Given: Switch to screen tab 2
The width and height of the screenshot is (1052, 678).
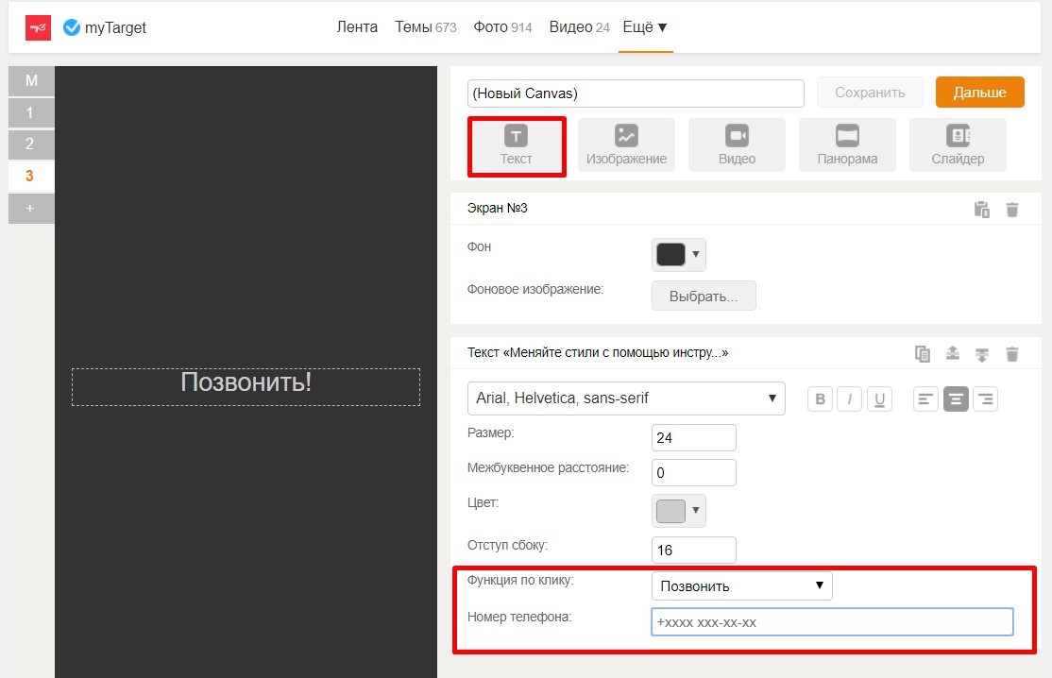Looking at the screenshot, I should click(x=30, y=144).
